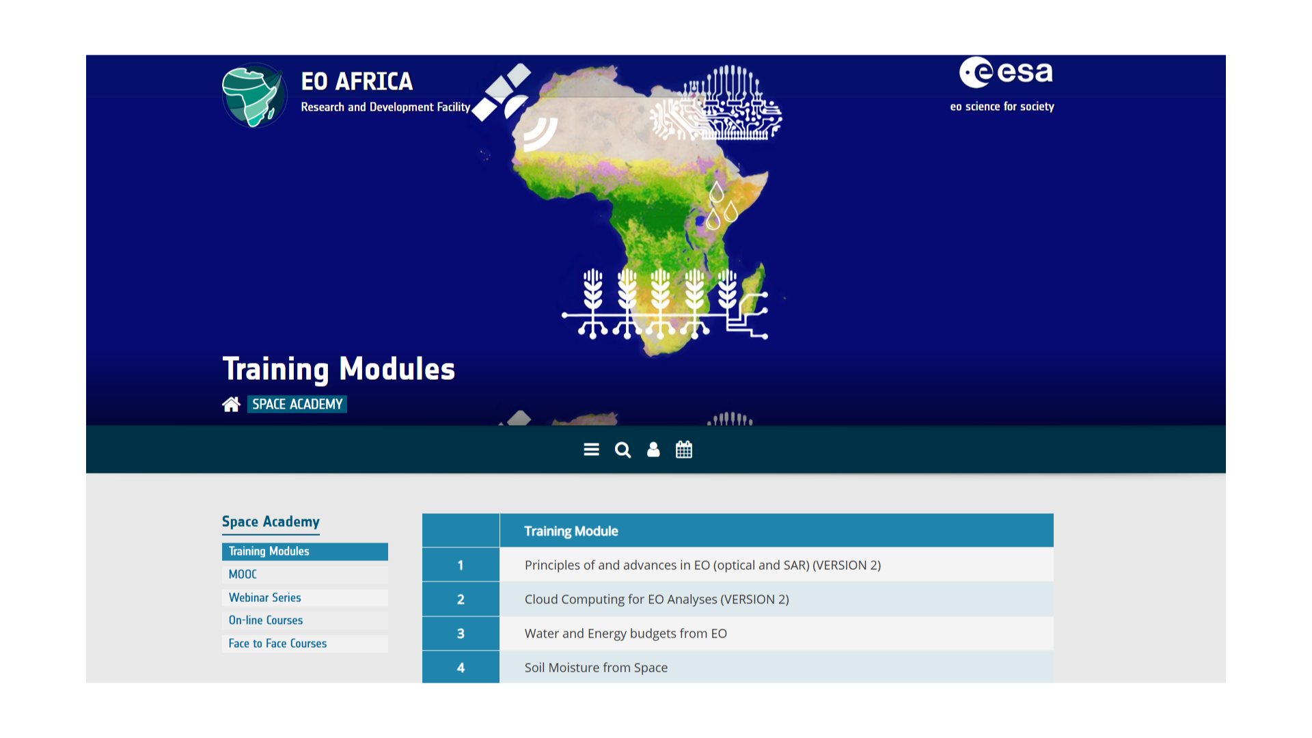Click the EO AFRICA logo
Image resolution: width=1312 pixels, height=738 pixels.
pyautogui.click(x=254, y=95)
